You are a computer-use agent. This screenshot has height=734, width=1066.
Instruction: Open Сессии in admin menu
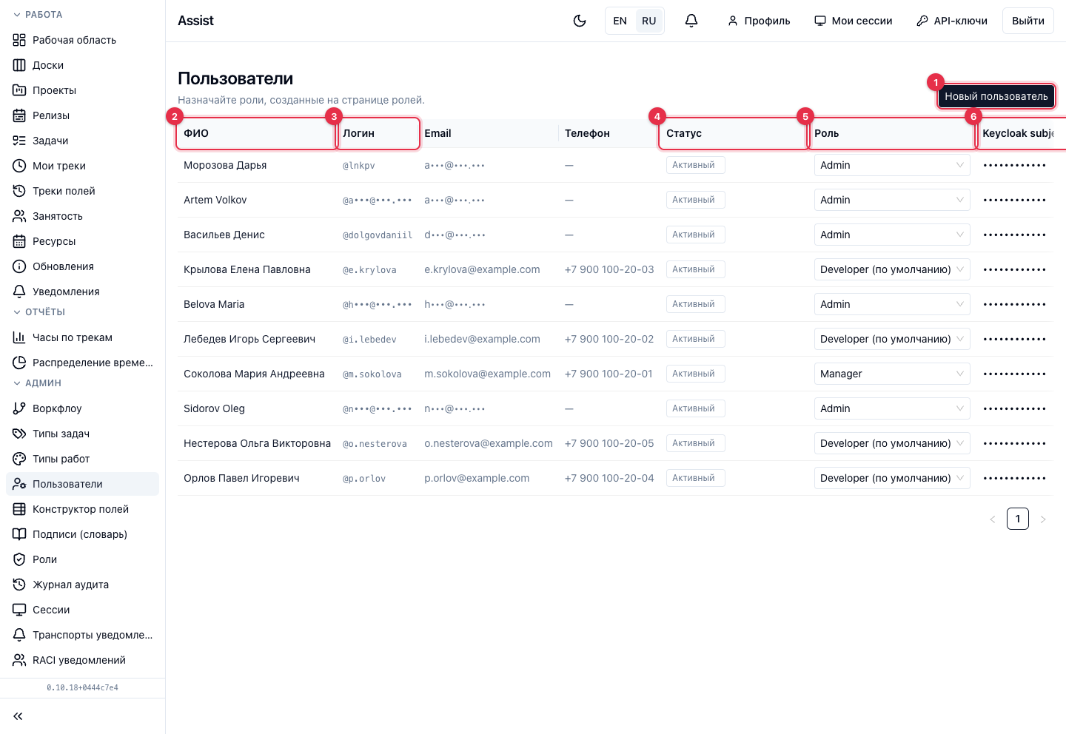(82, 610)
